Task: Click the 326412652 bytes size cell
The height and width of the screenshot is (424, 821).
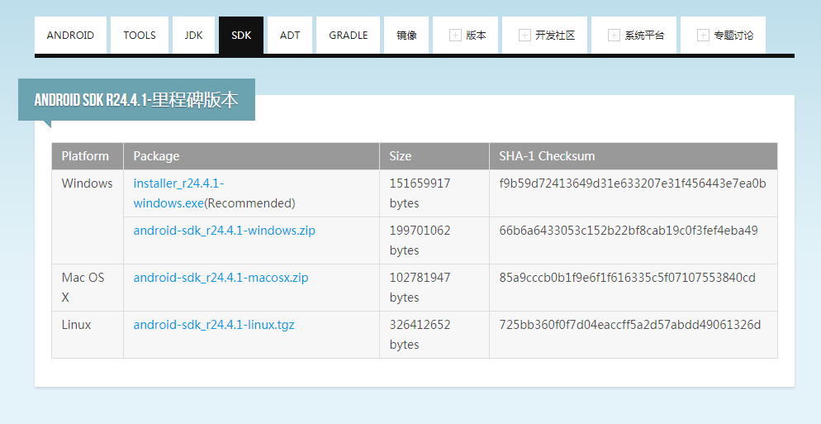Action: pos(434,335)
